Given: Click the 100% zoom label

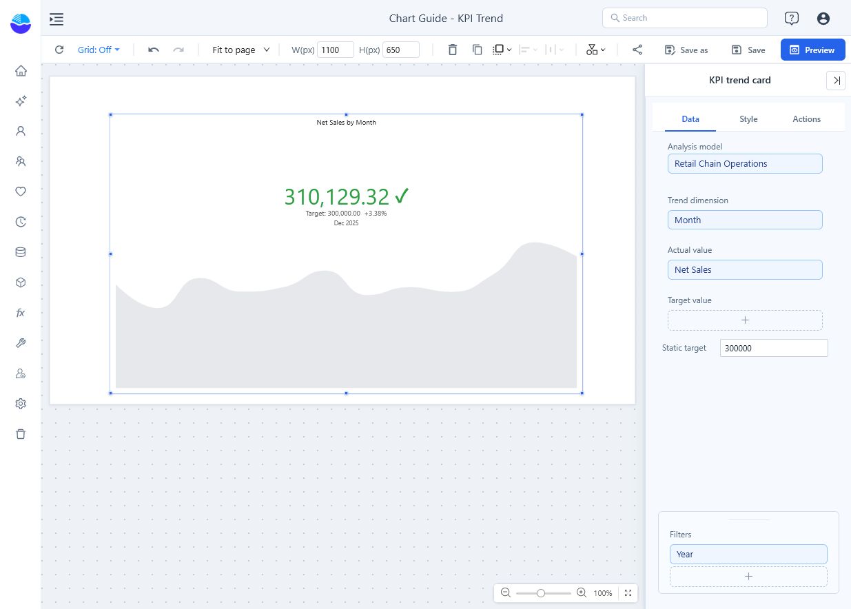Looking at the screenshot, I should pos(603,593).
